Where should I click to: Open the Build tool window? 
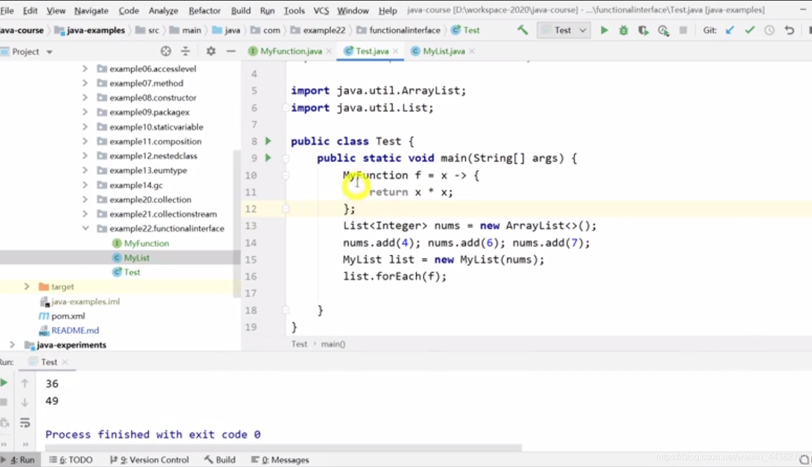click(219, 460)
